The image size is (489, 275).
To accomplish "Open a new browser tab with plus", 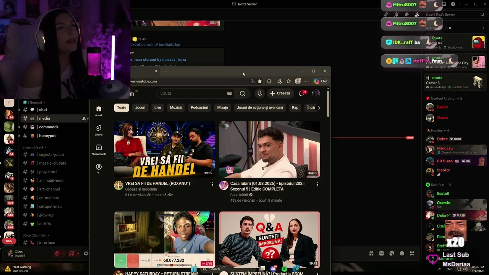I will click(165, 71).
